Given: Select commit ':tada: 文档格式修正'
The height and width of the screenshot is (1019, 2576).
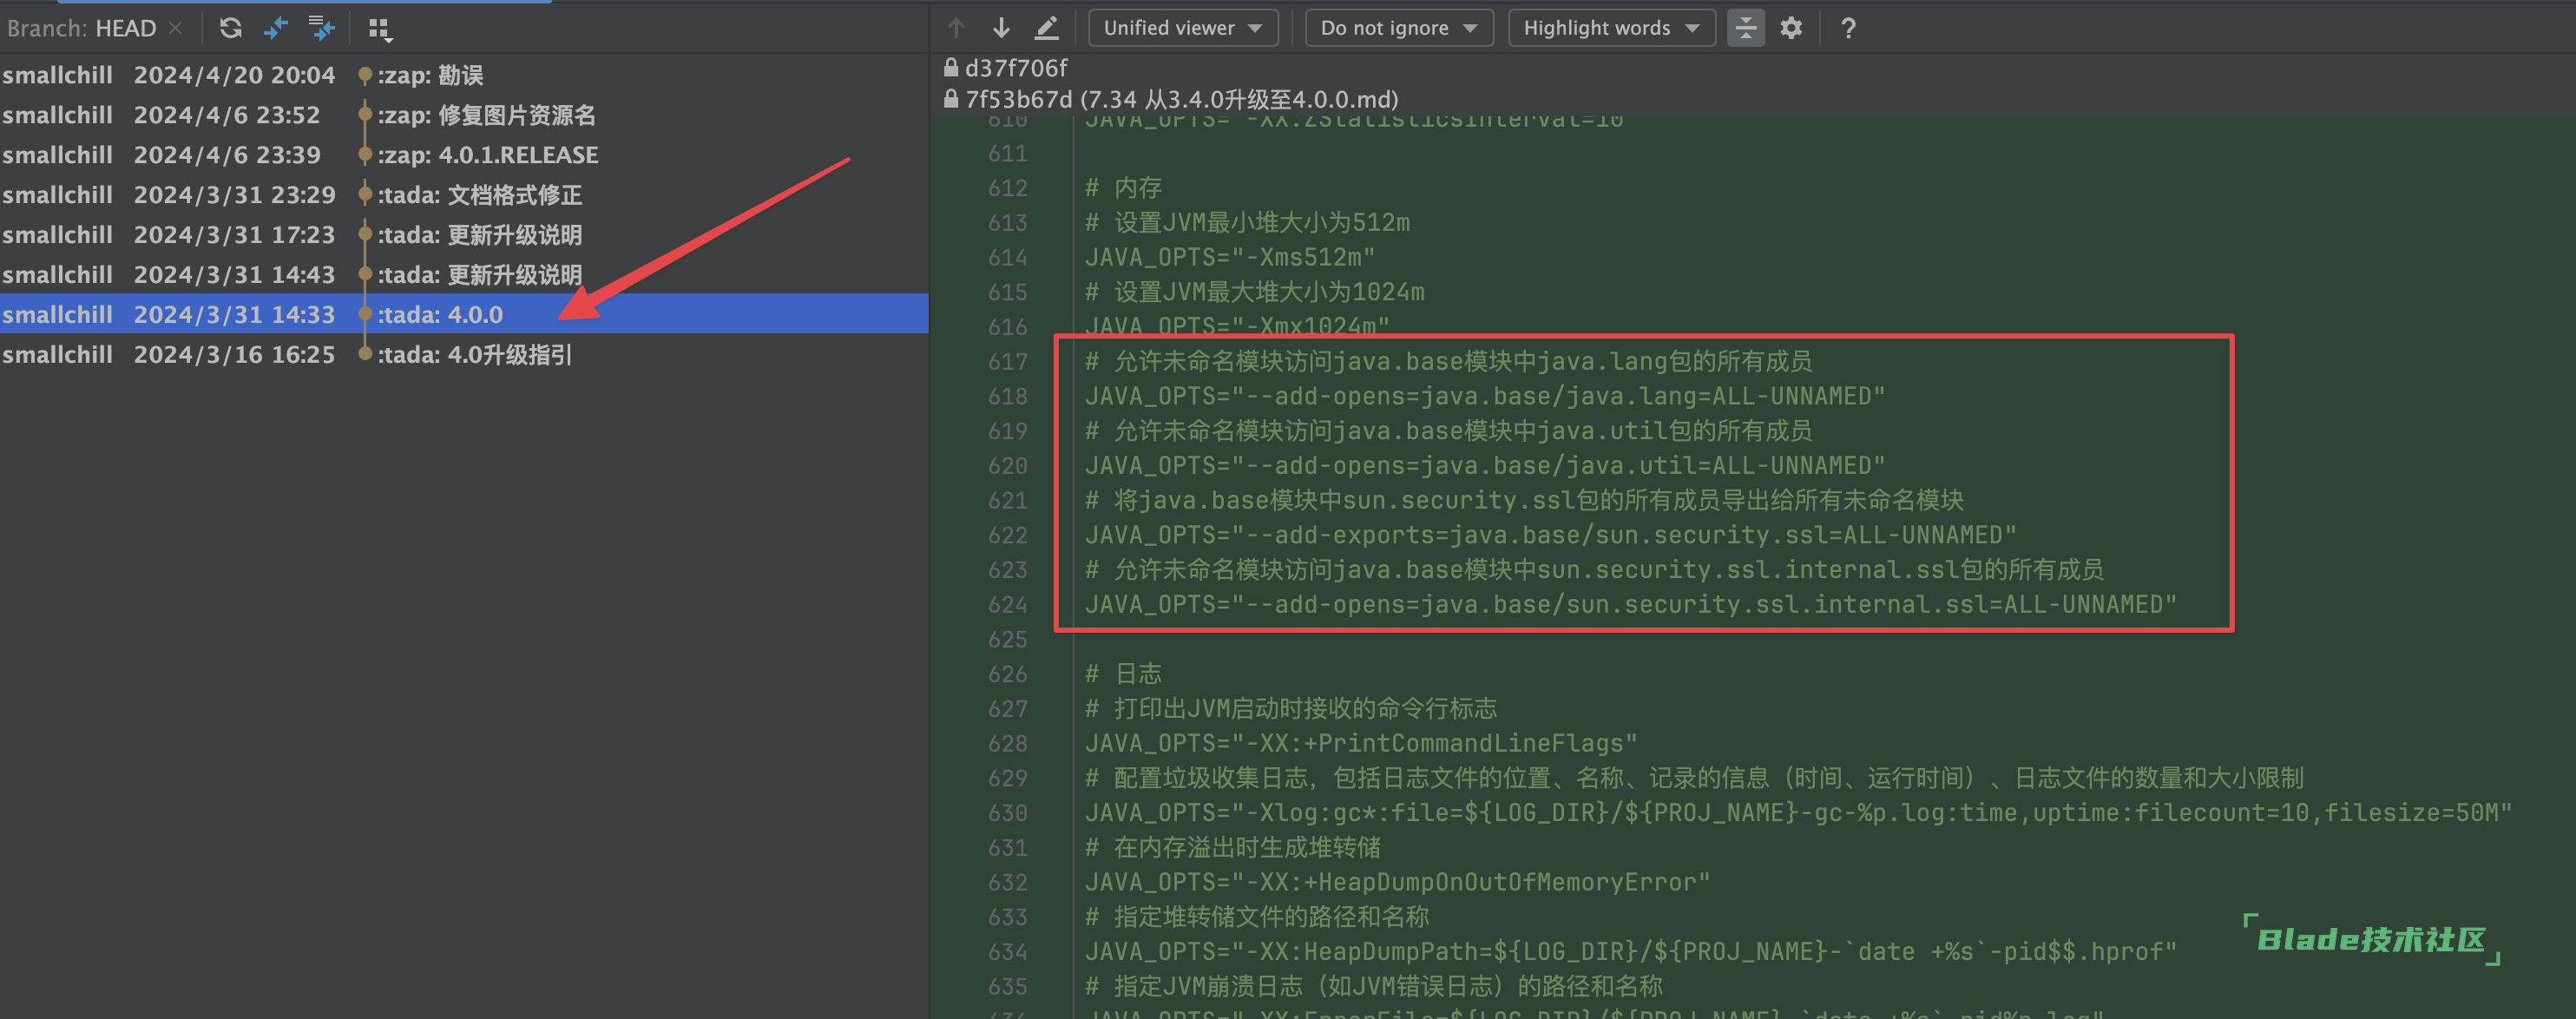Looking at the screenshot, I should click(464, 195).
